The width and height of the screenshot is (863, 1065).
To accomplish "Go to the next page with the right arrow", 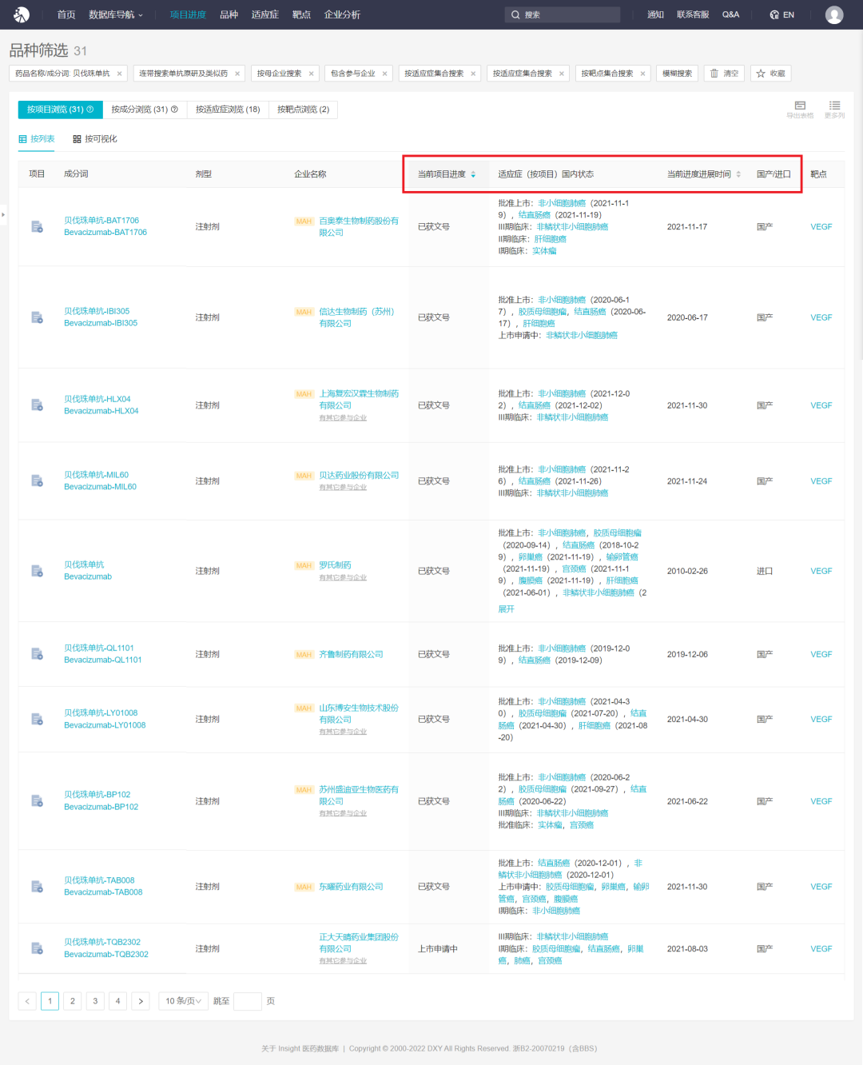I will (141, 1001).
